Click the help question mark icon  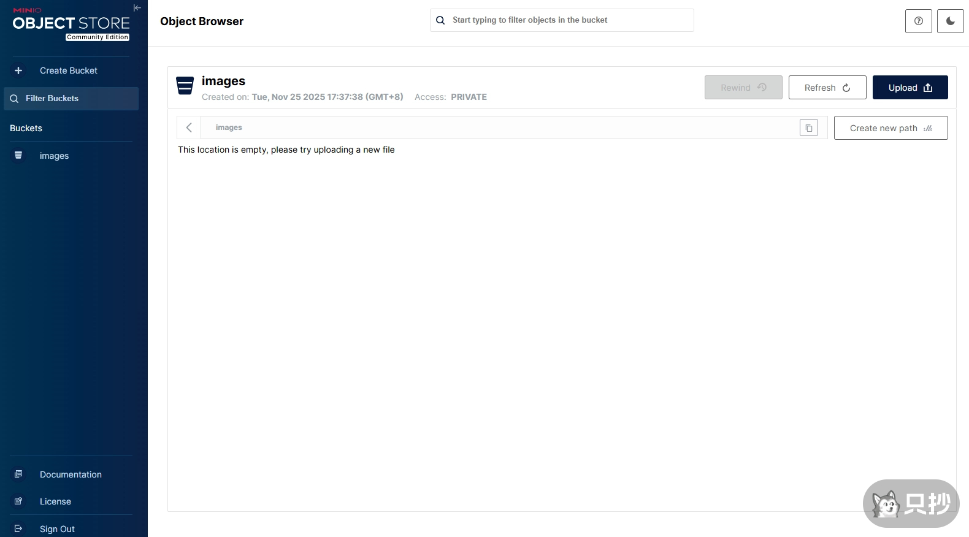[x=918, y=21]
